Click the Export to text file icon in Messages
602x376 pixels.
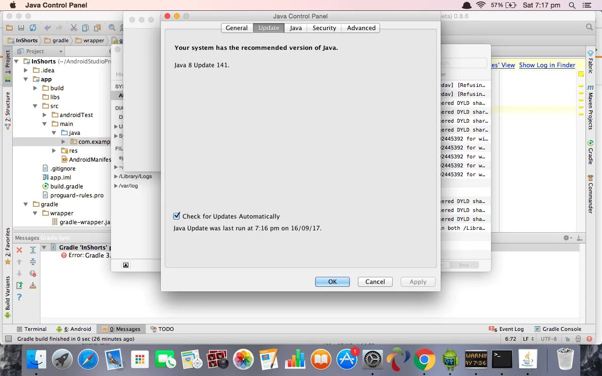(19, 285)
